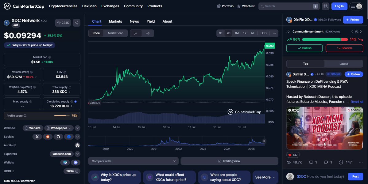
Task: Click Read all on the post
Action: tap(357, 102)
